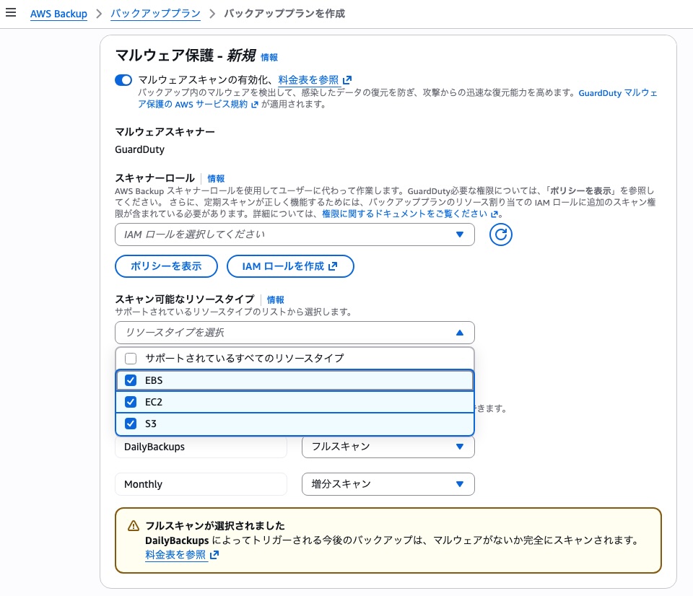Click 情報 link beside スキャナーロール
Screen dimensions: 693x596
tap(216, 178)
